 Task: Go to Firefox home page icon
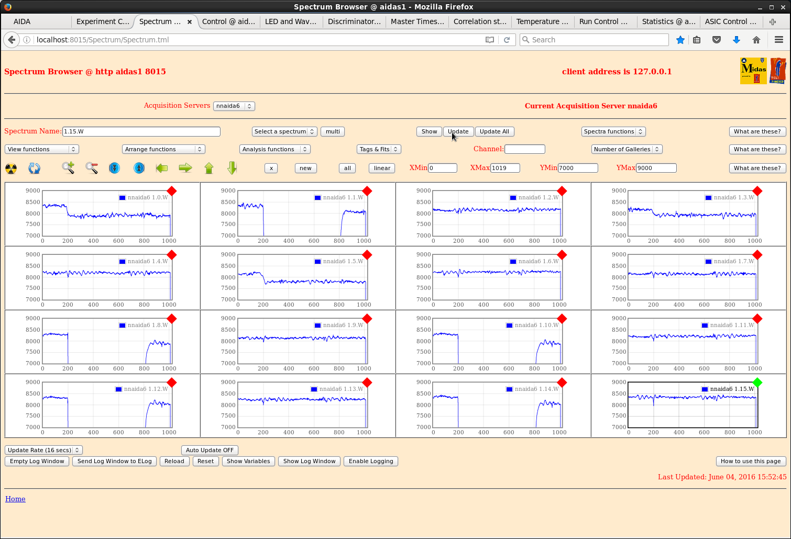756,40
